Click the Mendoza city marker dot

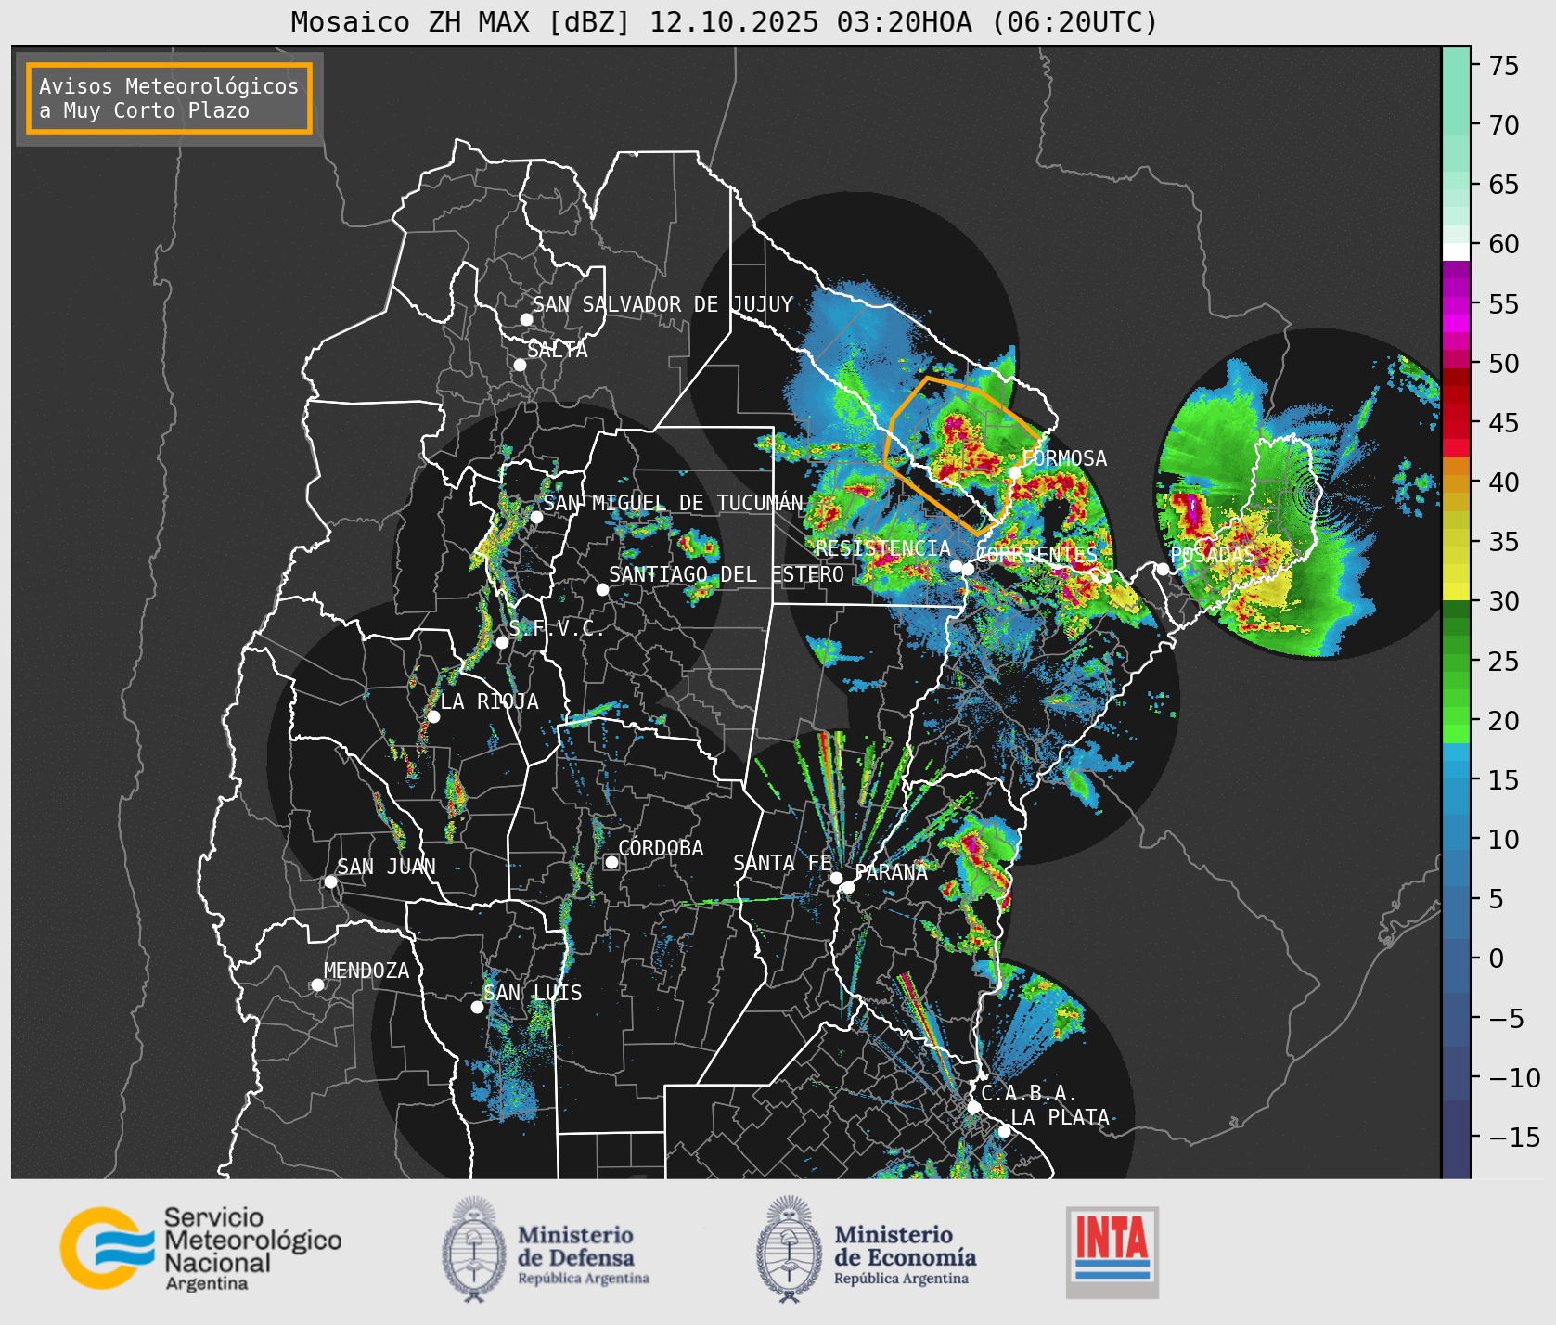pos(317,984)
